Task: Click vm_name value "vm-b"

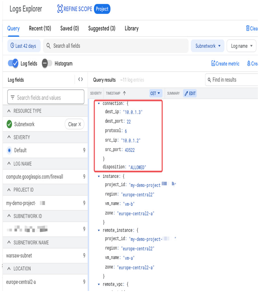Action: point(129,204)
